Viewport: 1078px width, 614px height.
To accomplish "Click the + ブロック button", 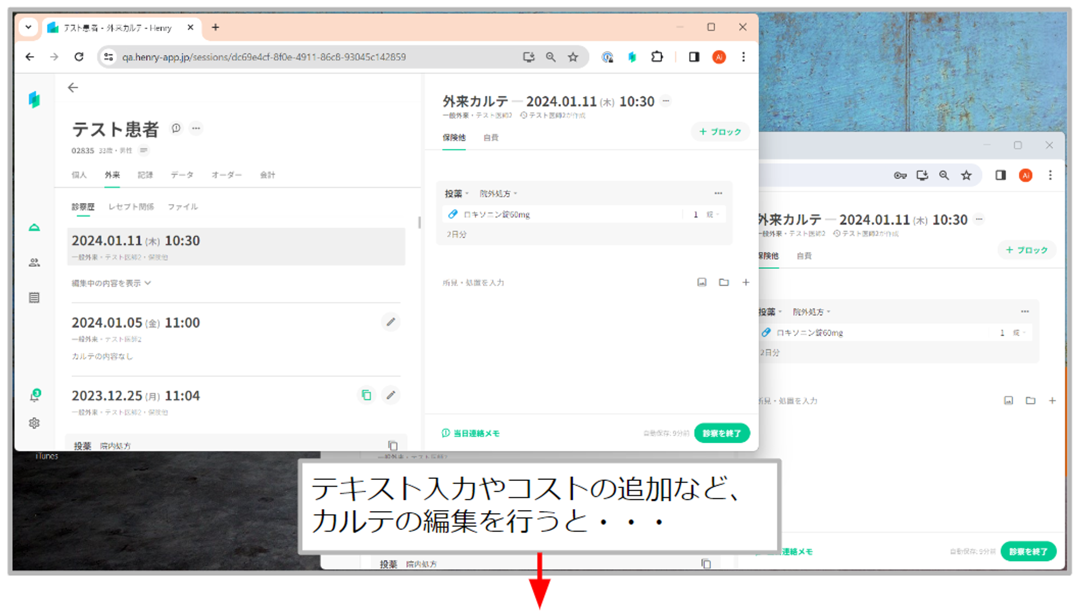I will point(720,132).
